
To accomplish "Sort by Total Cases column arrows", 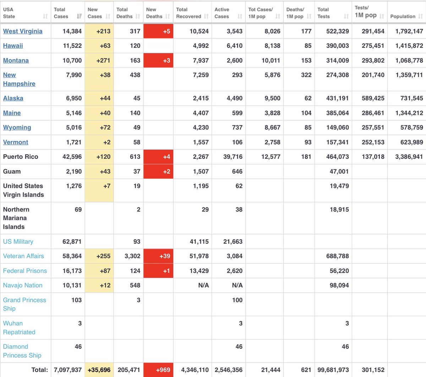I will [79, 16].
